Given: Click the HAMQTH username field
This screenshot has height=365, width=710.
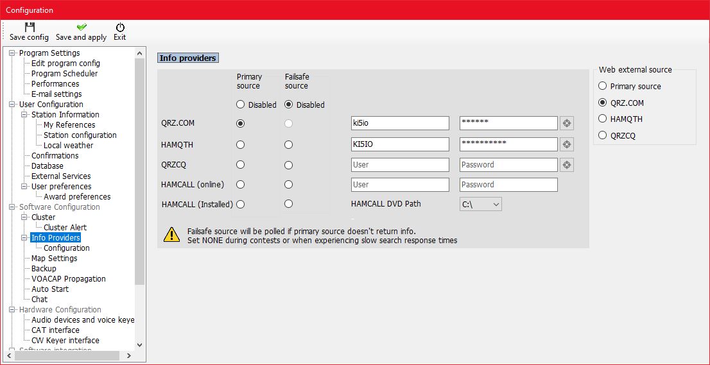Looking at the screenshot, I should 400,144.
